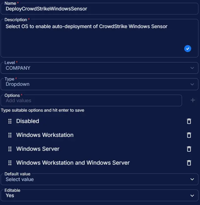Click drag handle beside Windows Workstation
Viewport: 200px width, 205px height.
tap(10, 135)
